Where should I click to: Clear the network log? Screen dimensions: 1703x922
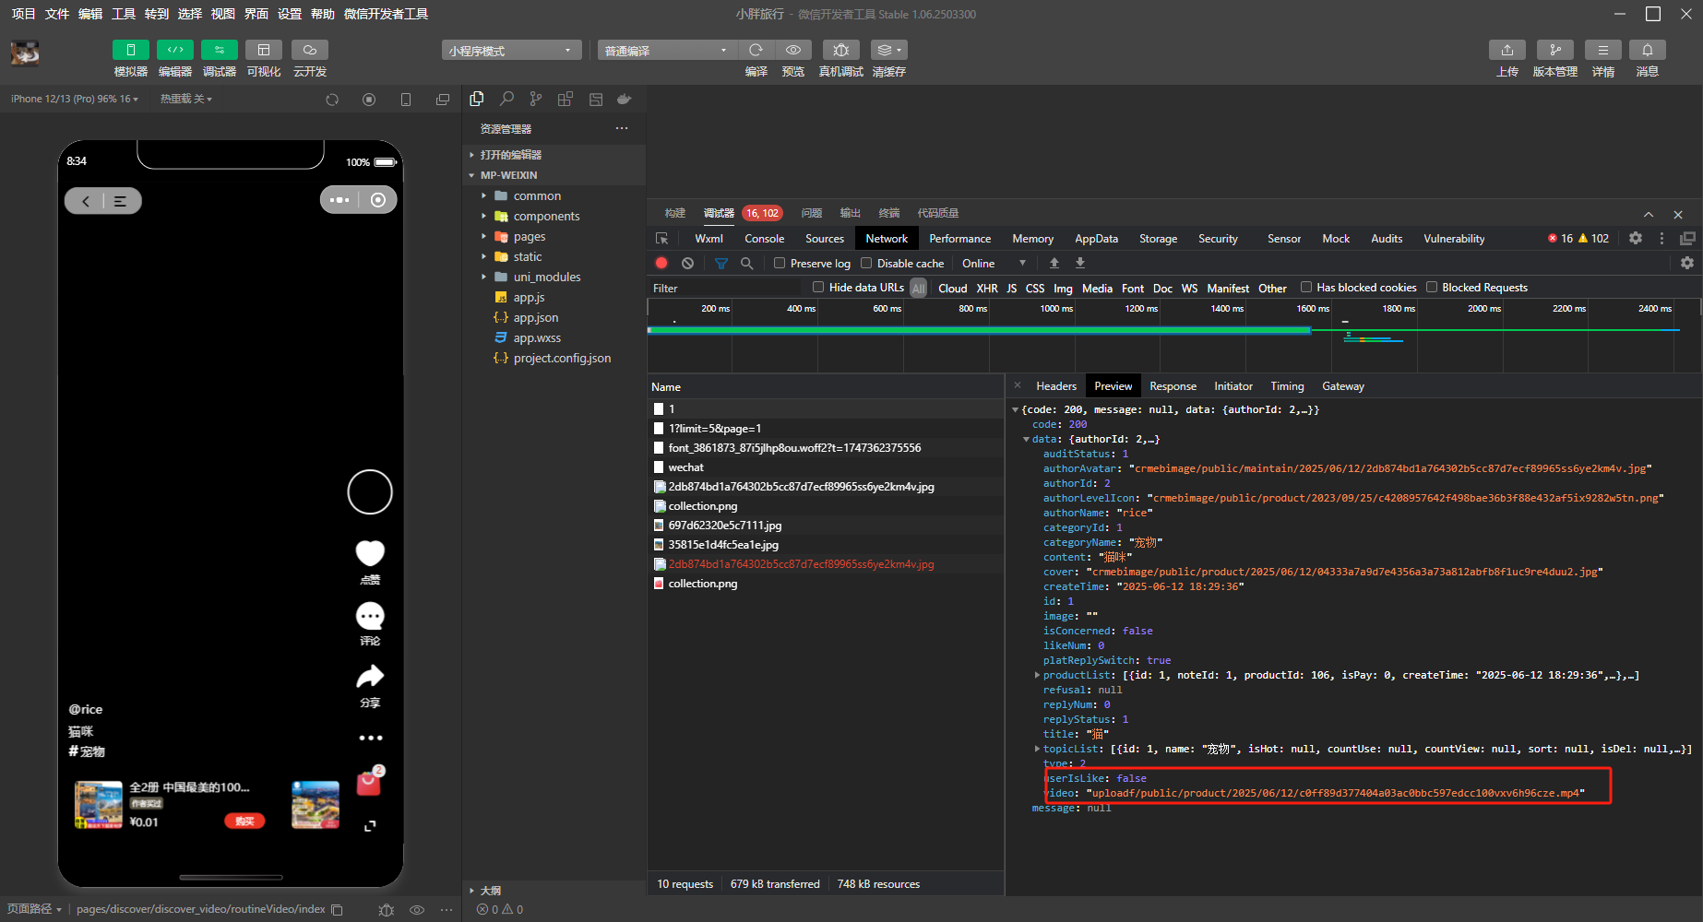[x=687, y=263]
